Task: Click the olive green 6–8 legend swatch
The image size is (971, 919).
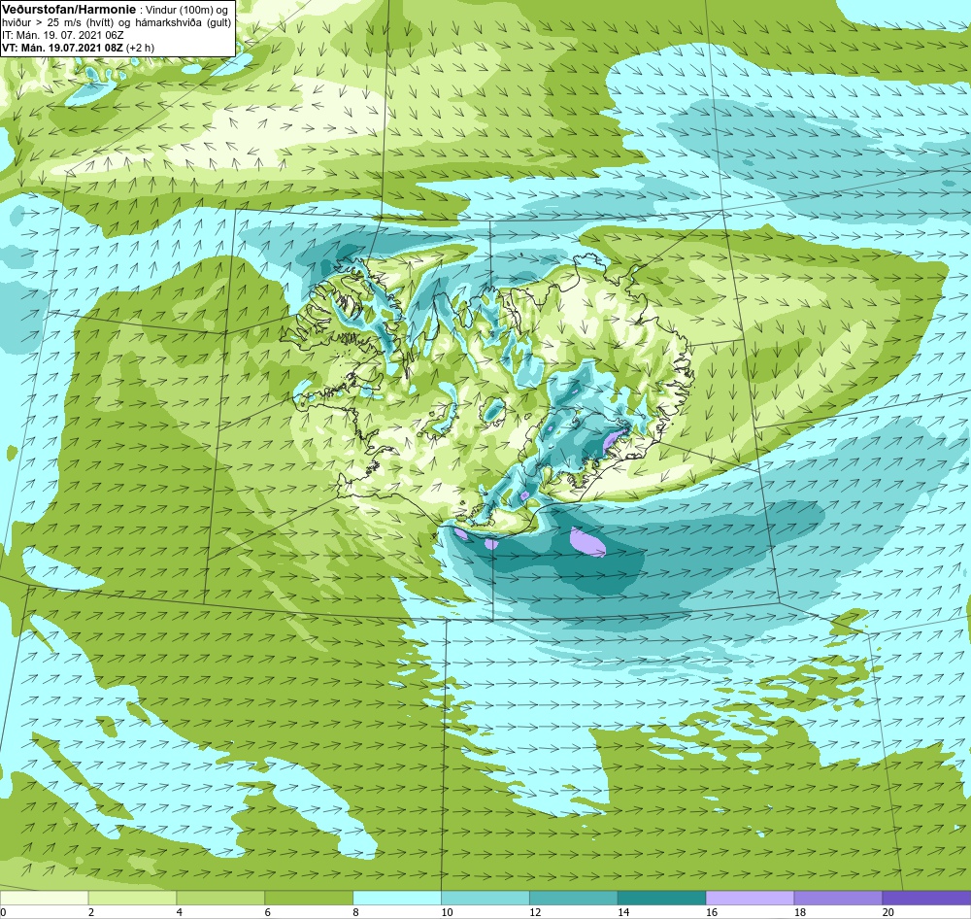Action: tap(309, 898)
